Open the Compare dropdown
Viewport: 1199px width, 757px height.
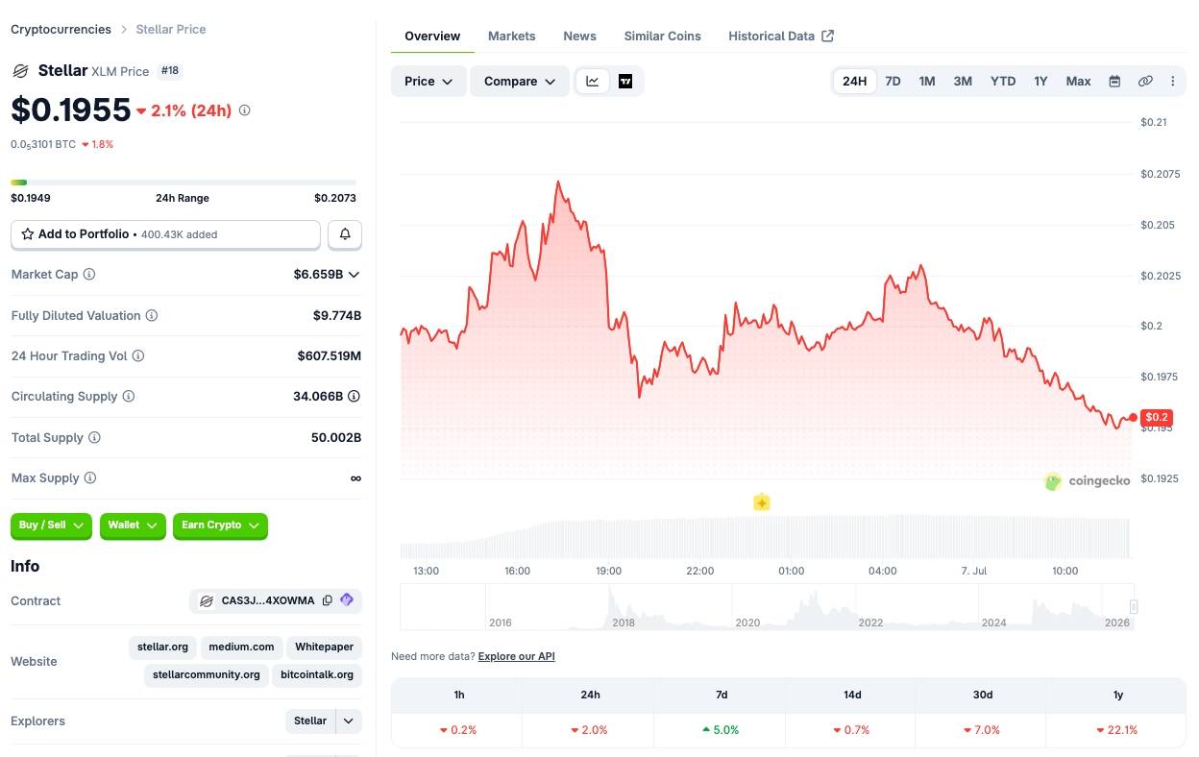520,82
